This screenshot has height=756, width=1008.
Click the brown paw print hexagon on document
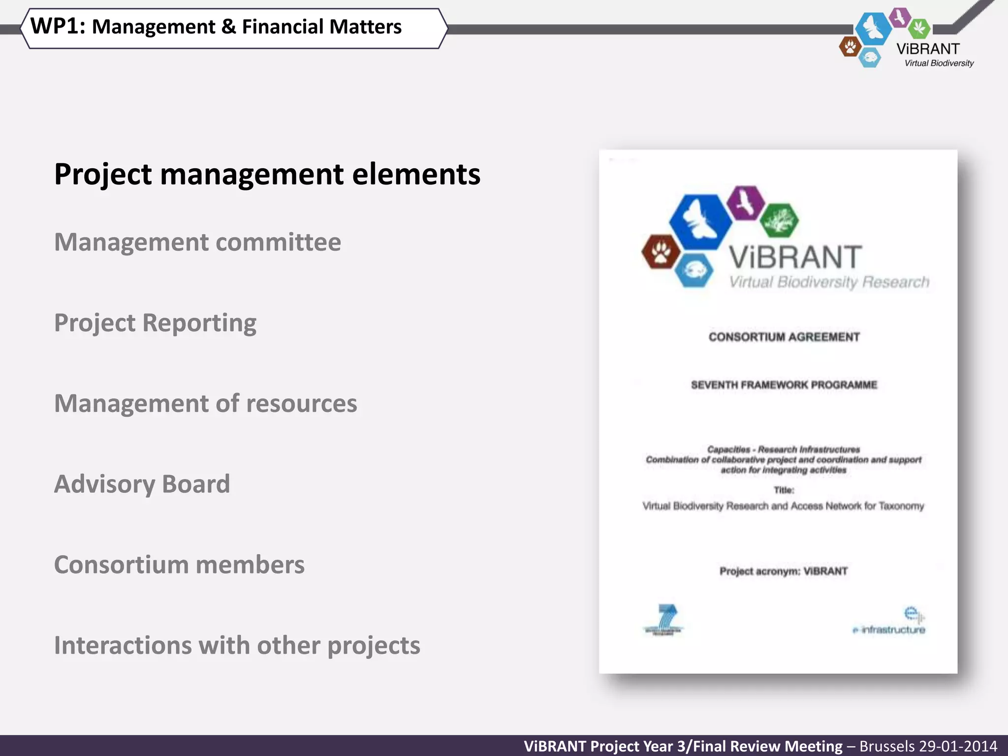(x=661, y=252)
